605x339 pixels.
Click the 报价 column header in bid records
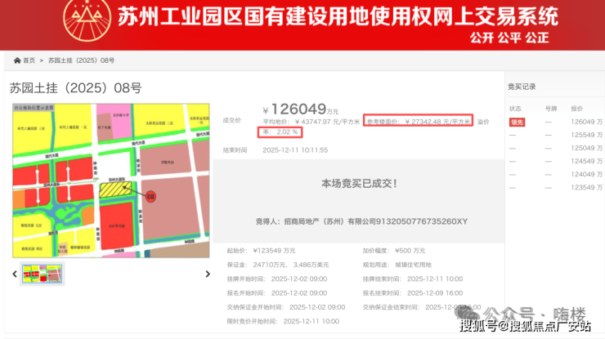577,108
